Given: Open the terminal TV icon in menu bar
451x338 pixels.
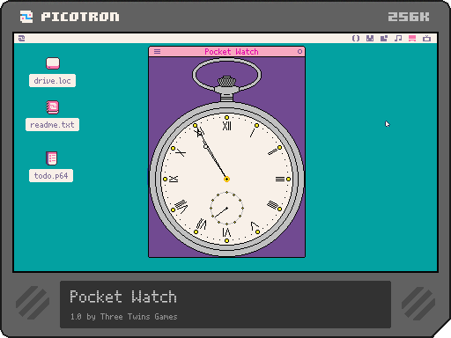Looking at the screenshot, I should point(426,39).
